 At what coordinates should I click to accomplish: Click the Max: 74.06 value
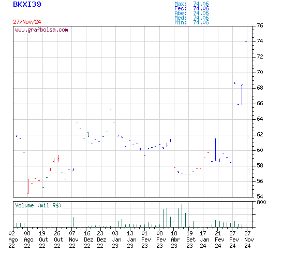click(x=191, y=4)
